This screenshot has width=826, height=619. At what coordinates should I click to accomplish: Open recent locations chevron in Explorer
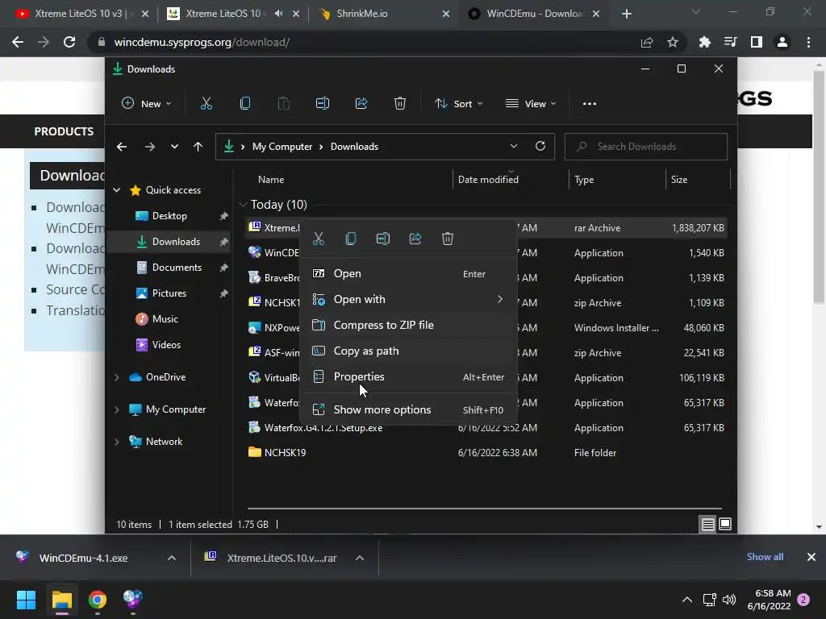174,147
